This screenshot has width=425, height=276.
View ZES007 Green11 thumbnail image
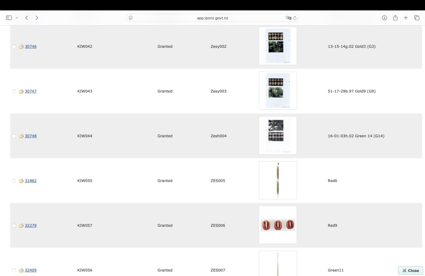tap(278, 263)
